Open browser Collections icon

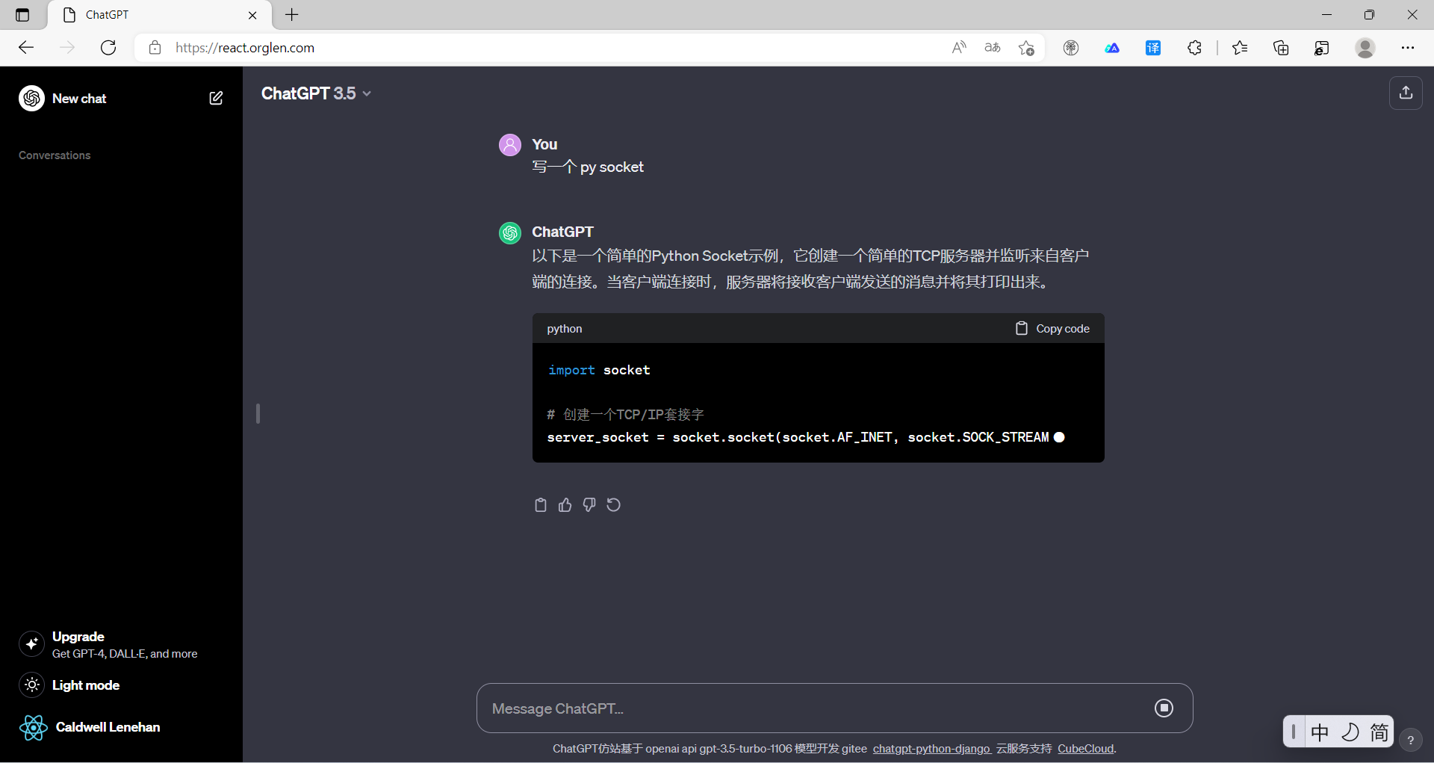1281,48
